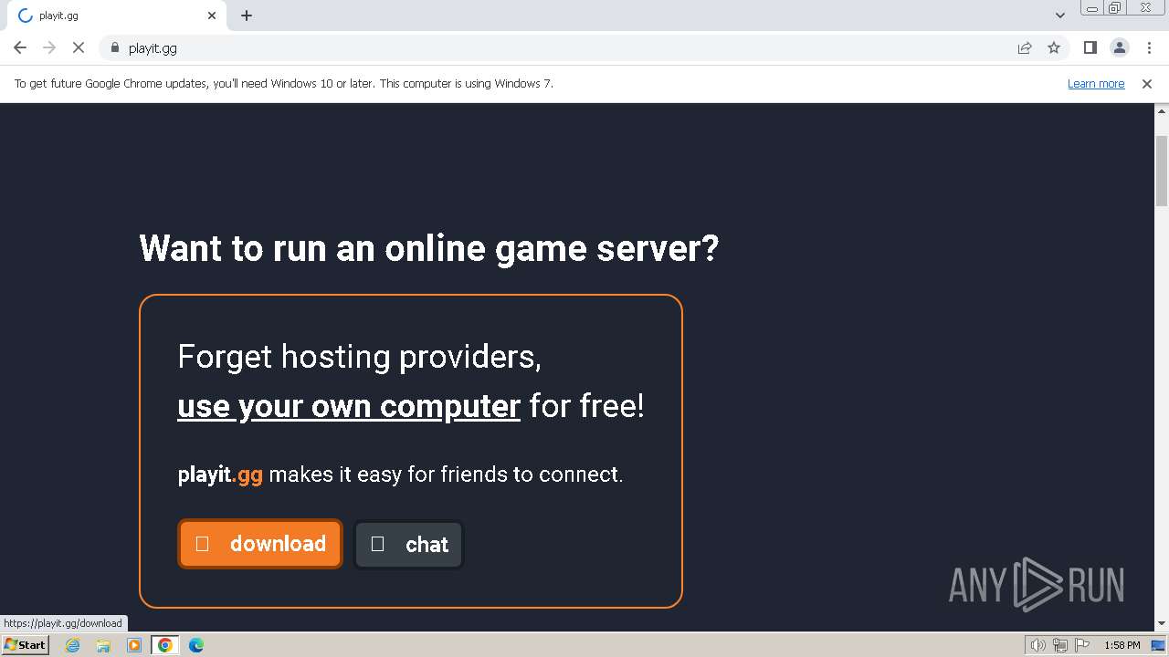The height and width of the screenshot is (657, 1169).
Task: Minimize the Chrome window
Action: 1092,8
